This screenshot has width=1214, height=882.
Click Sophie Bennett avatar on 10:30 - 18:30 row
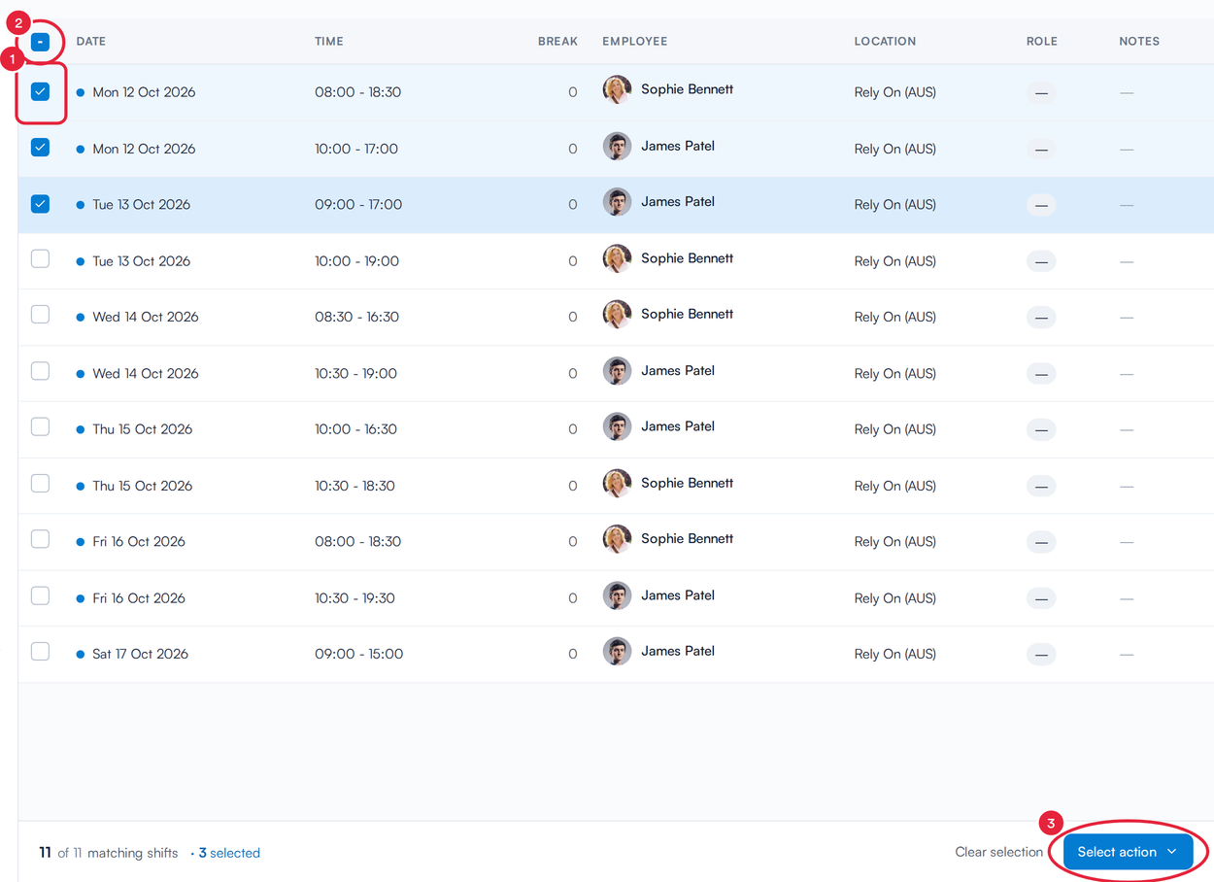[x=617, y=483]
